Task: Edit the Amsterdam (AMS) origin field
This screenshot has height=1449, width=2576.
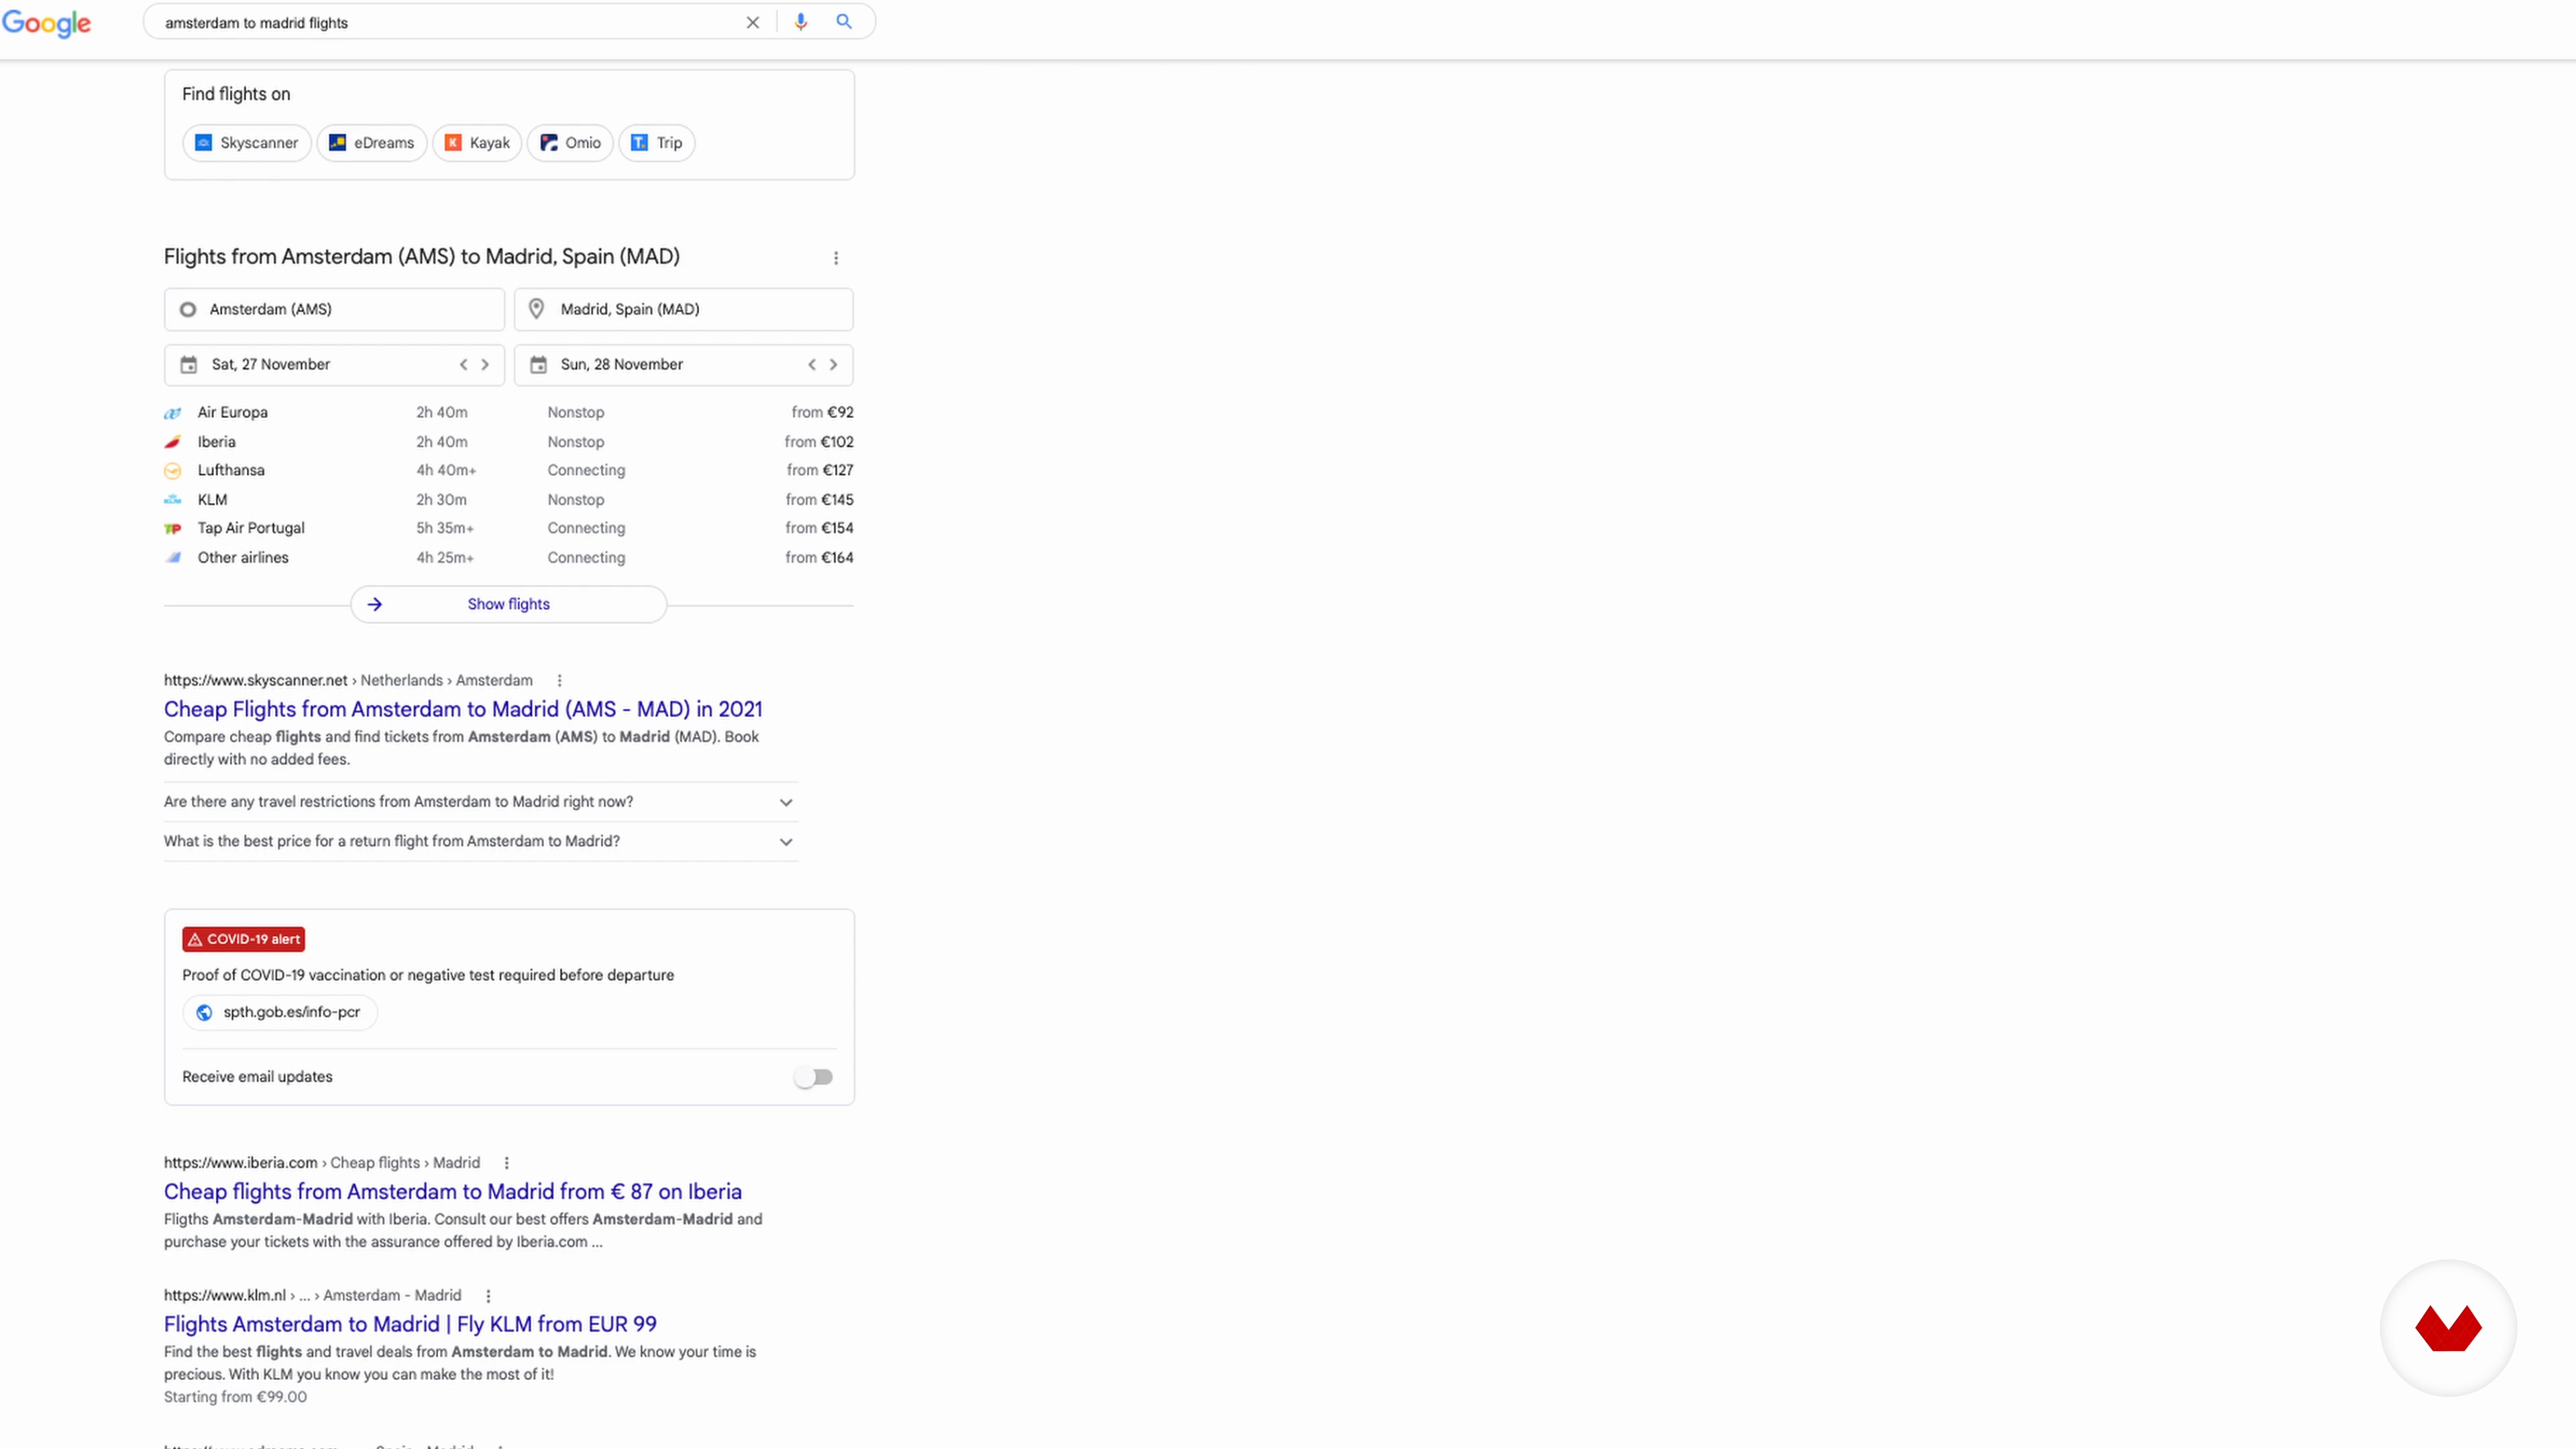Action: [x=334, y=309]
